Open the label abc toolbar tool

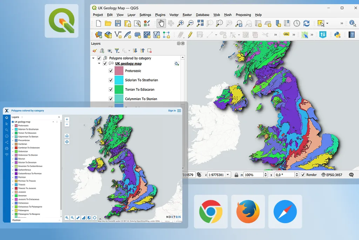tap(286, 34)
